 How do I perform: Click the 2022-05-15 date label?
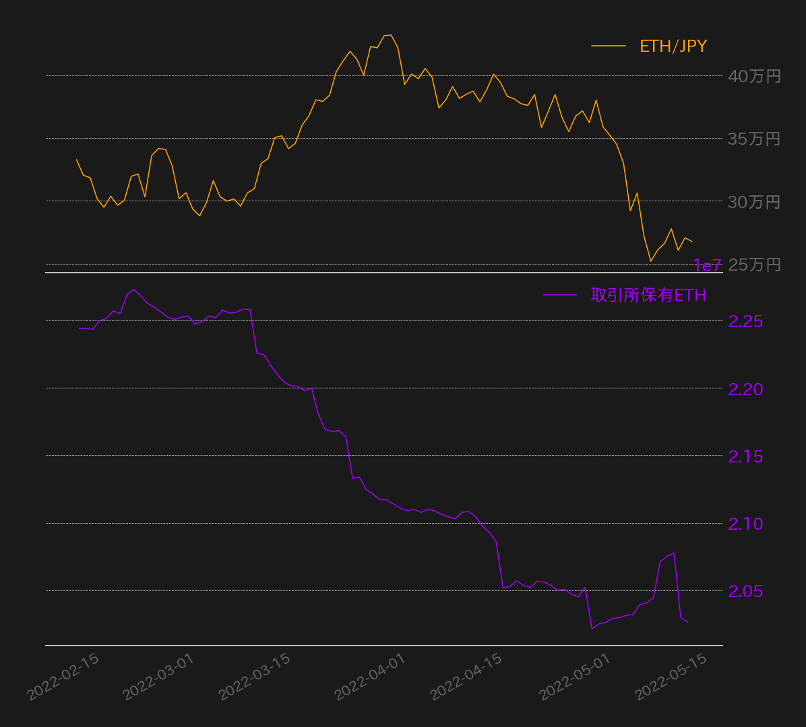671,677
